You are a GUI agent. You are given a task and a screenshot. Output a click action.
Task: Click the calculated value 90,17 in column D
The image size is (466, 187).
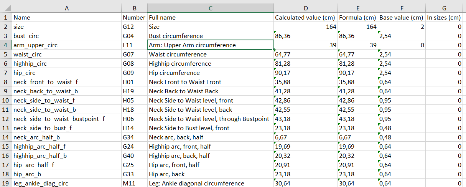(x=306, y=73)
